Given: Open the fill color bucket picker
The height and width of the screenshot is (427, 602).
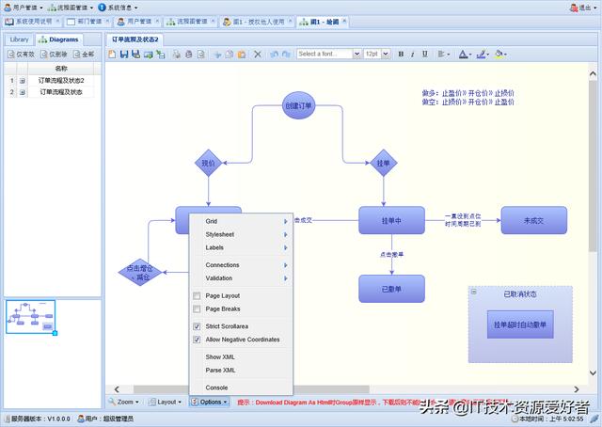Looking at the screenshot, I should click(x=500, y=55).
